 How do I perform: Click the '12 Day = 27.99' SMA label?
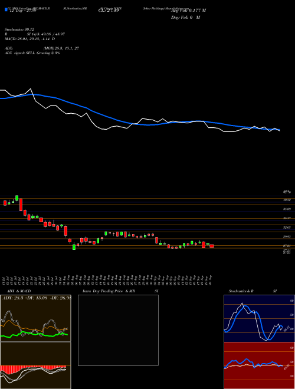click(x=22, y=11)
